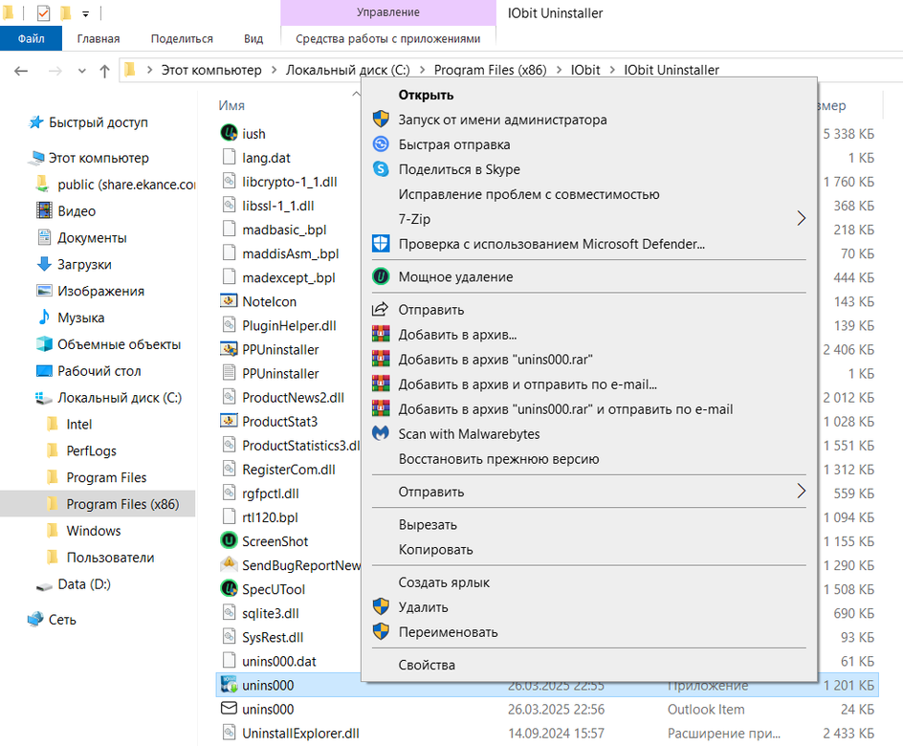Click IObit Uninstaller in the address bar path

click(x=672, y=70)
